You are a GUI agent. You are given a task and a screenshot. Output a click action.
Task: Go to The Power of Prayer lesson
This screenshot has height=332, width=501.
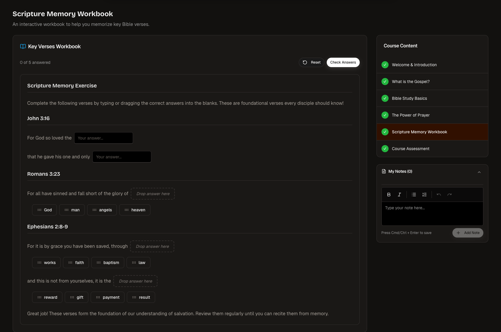point(410,115)
